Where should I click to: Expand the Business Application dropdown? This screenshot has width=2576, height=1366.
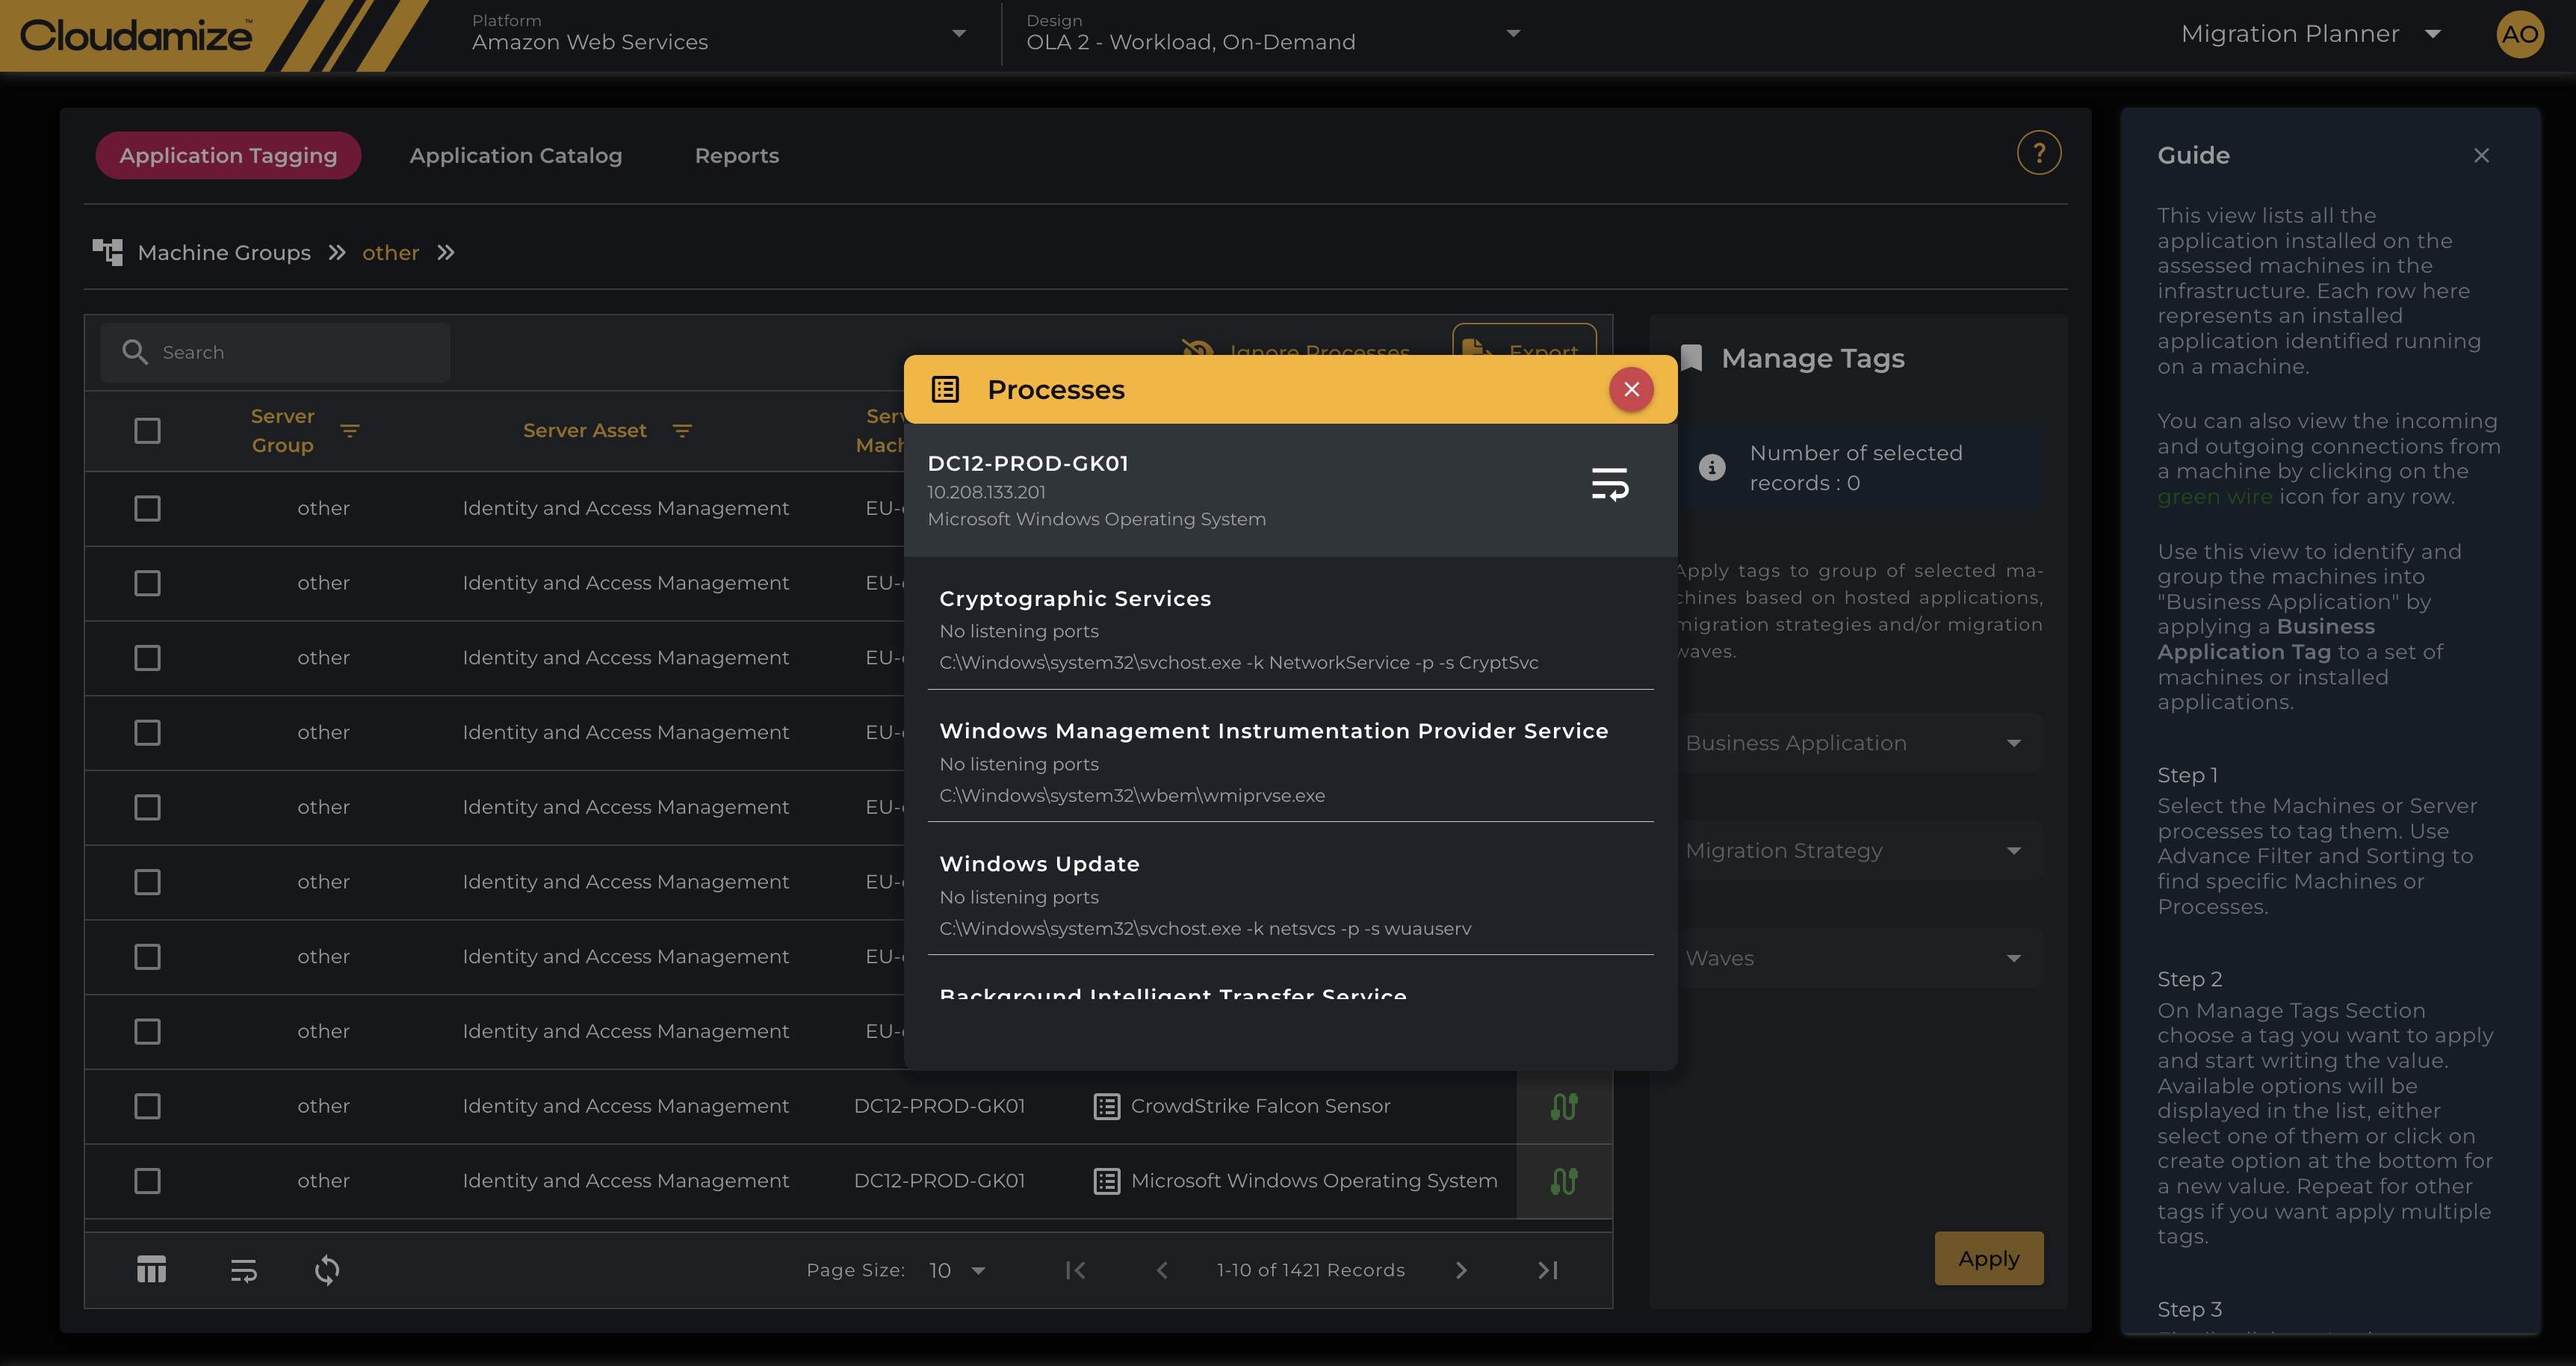click(x=1853, y=743)
